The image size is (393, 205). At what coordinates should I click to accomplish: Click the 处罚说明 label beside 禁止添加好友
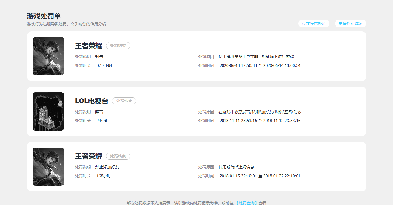(x=83, y=167)
